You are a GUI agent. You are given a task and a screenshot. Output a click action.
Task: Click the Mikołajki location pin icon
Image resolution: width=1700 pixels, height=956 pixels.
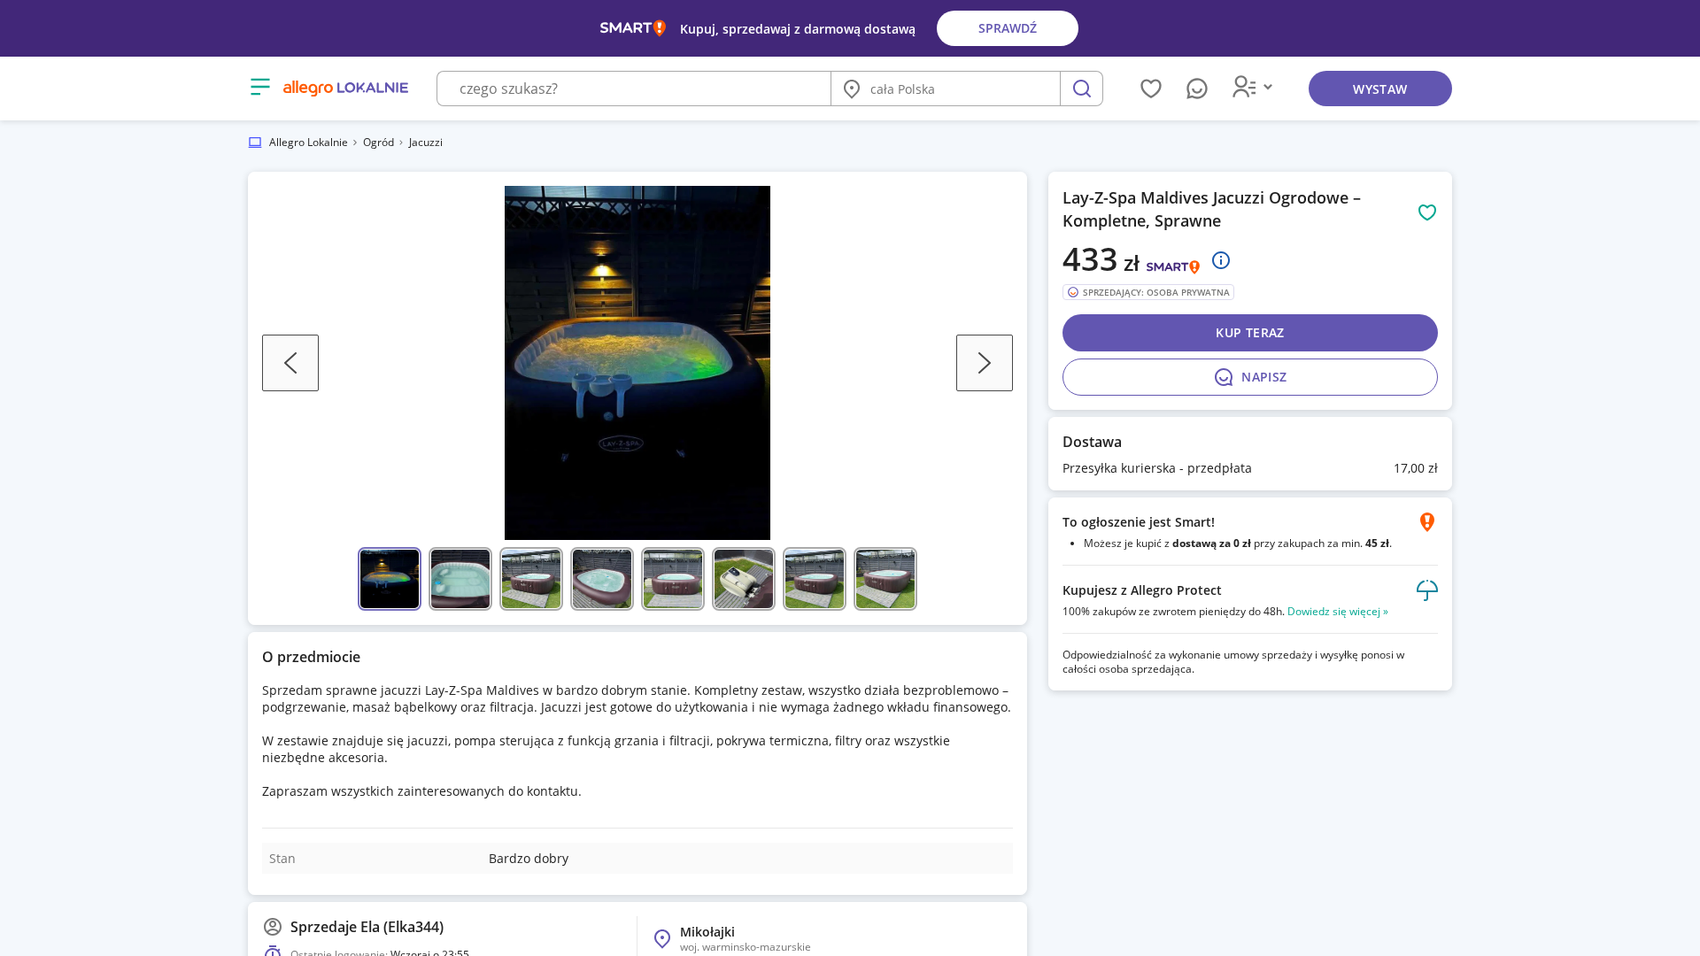(x=662, y=939)
